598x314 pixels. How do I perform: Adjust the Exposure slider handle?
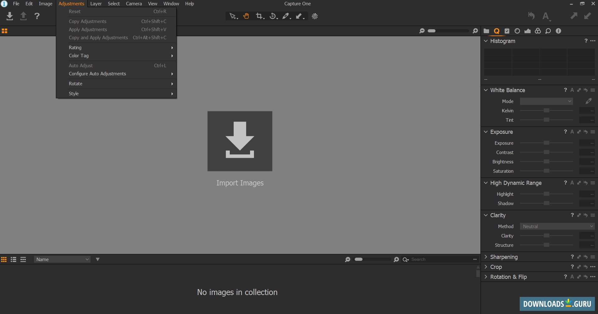point(546,143)
